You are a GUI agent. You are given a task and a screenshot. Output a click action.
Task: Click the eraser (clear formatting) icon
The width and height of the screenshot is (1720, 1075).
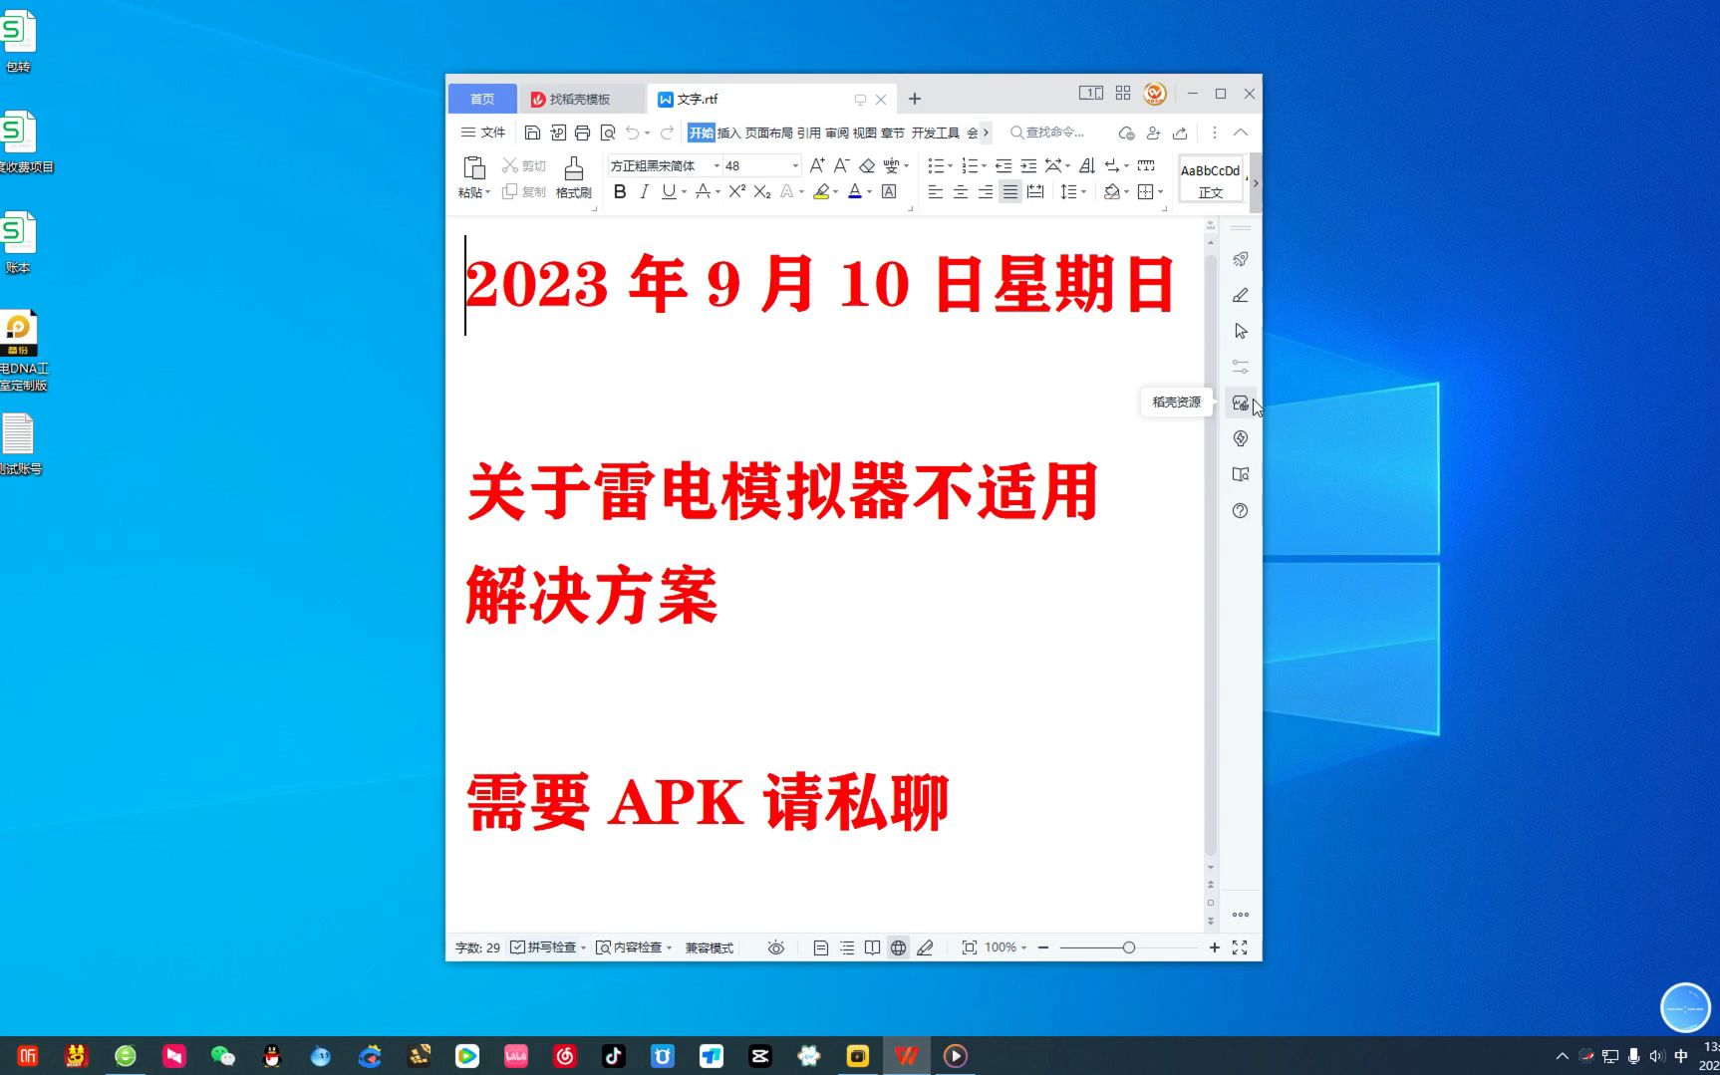(866, 165)
